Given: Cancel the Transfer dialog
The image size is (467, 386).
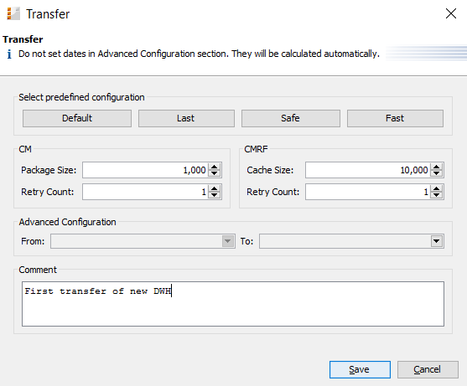Looking at the screenshot, I should point(428,369).
